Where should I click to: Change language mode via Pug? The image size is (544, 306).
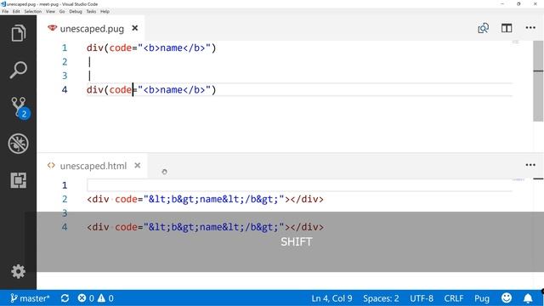pos(482,298)
